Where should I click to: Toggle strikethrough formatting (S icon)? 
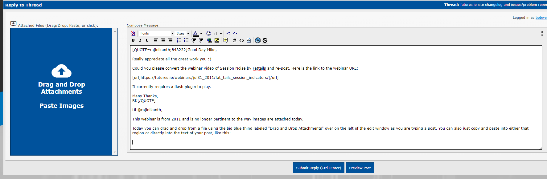point(265,40)
